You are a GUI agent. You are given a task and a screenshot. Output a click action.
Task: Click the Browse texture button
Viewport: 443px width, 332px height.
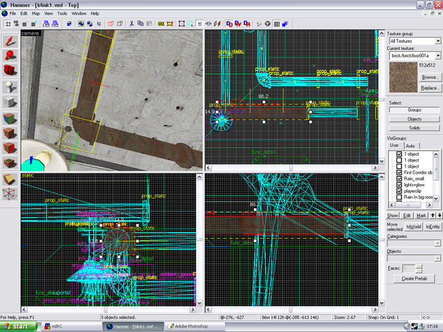(x=430, y=77)
